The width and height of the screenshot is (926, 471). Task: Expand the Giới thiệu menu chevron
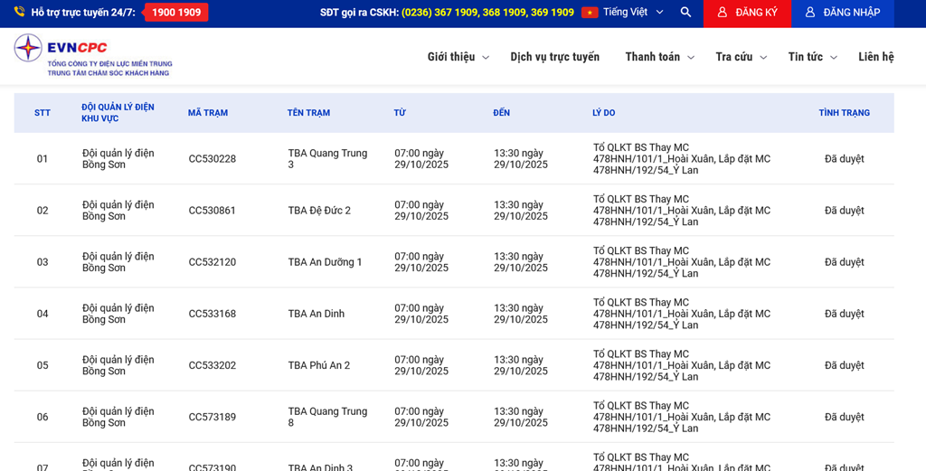(486, 58)
